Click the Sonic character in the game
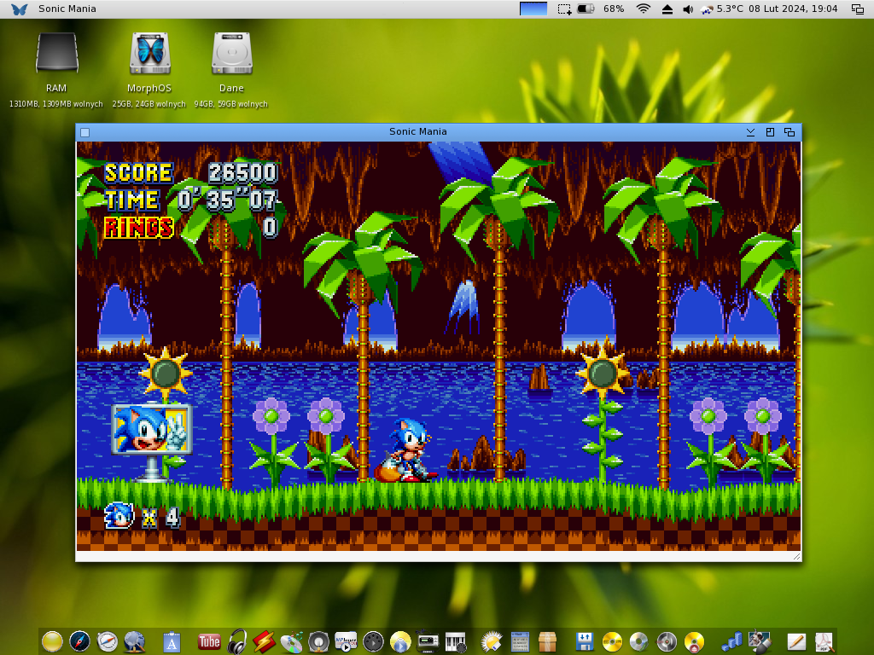874x655 pixels. [x=405, y=450]
